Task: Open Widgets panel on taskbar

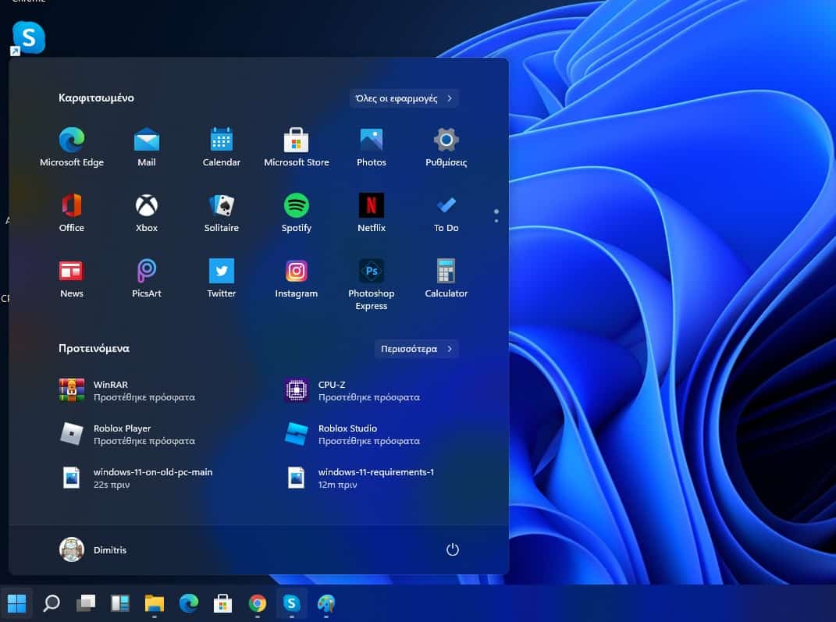Action: pyautogui.click(x=120, y=603)
